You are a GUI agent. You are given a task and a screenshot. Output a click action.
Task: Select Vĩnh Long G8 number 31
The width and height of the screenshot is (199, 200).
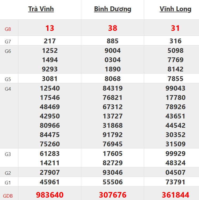tap(175, 28)
